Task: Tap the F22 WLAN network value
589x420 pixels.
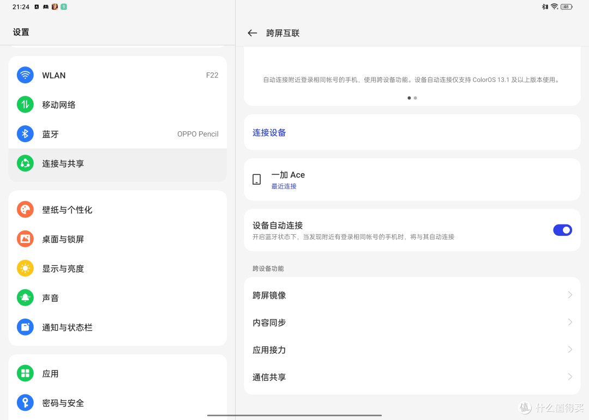Action: 212,75
